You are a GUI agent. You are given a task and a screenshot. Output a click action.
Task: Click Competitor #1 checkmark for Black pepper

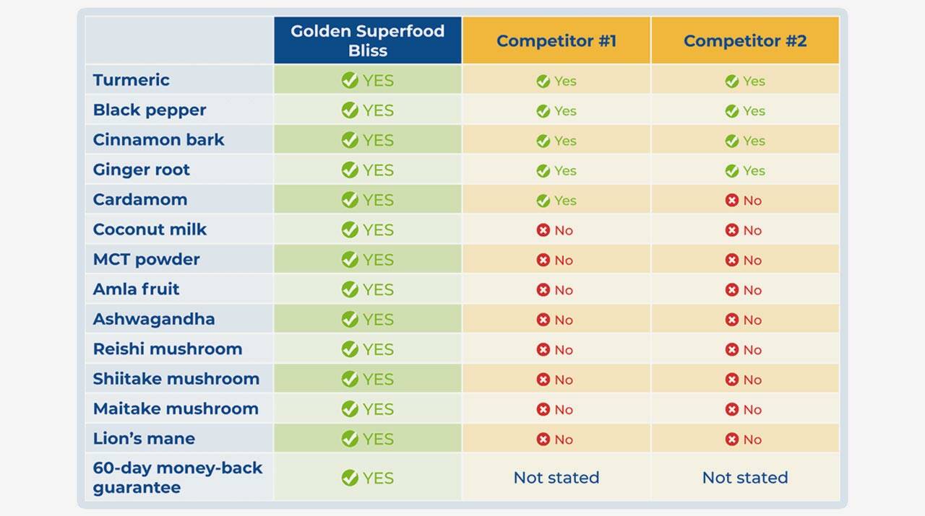[x=543, y=111]
